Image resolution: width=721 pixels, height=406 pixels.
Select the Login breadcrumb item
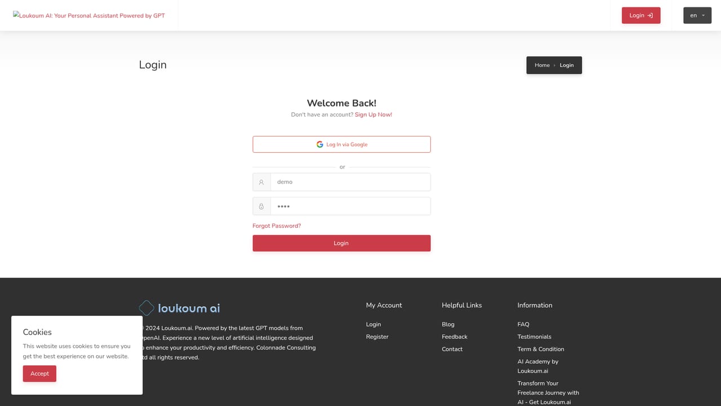pos(567,65)
